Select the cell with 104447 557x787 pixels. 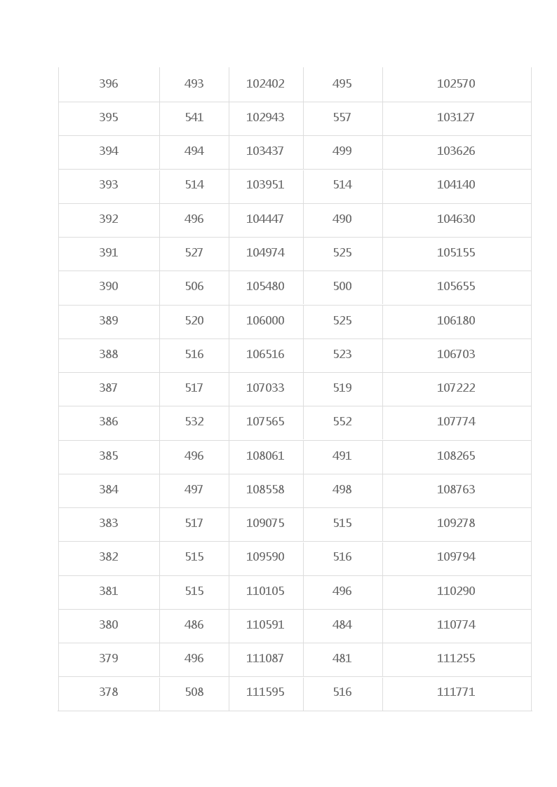point(266,220)
